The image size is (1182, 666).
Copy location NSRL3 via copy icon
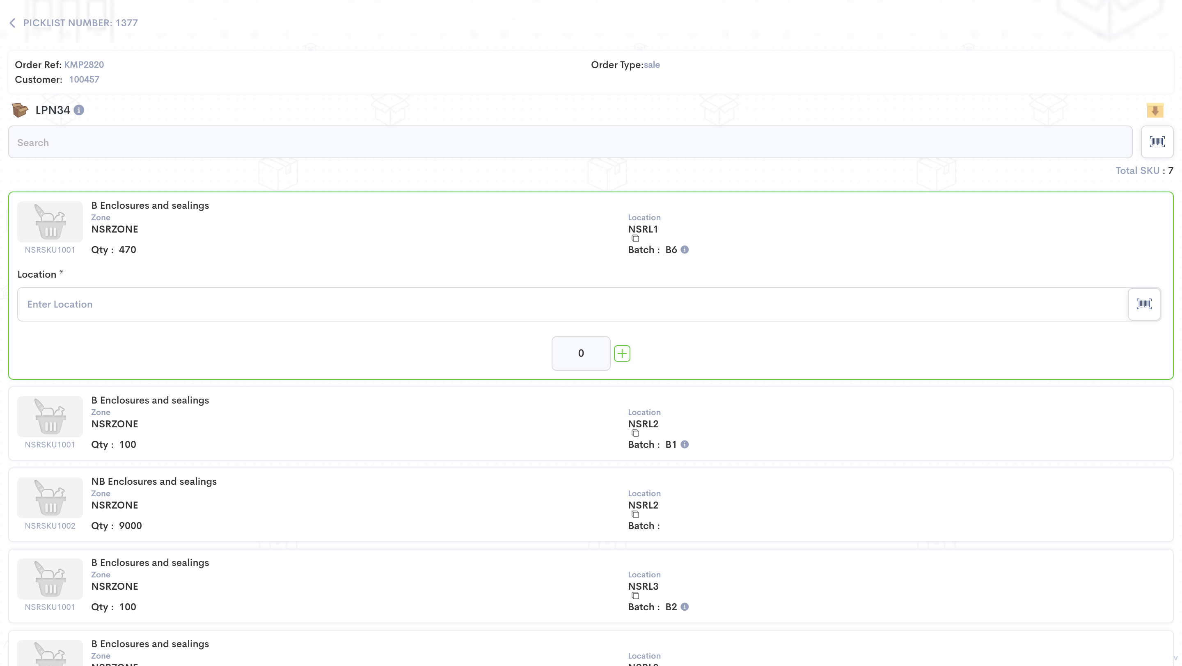pos(635,595)
